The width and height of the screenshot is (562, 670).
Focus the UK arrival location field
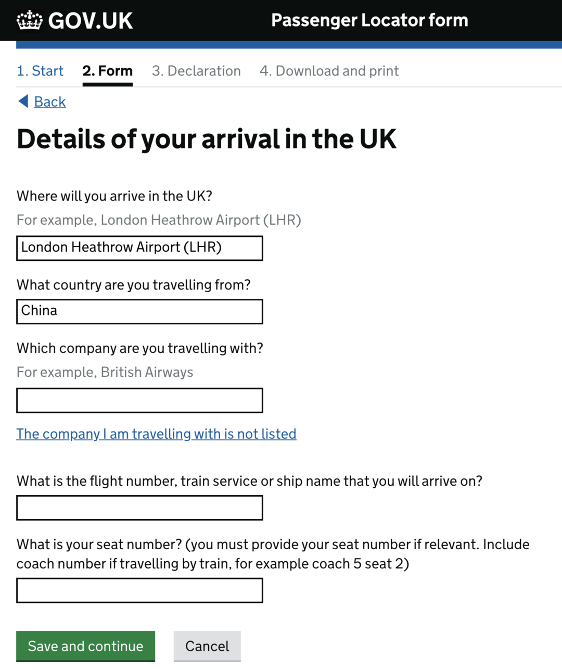(x=139, y=248)
